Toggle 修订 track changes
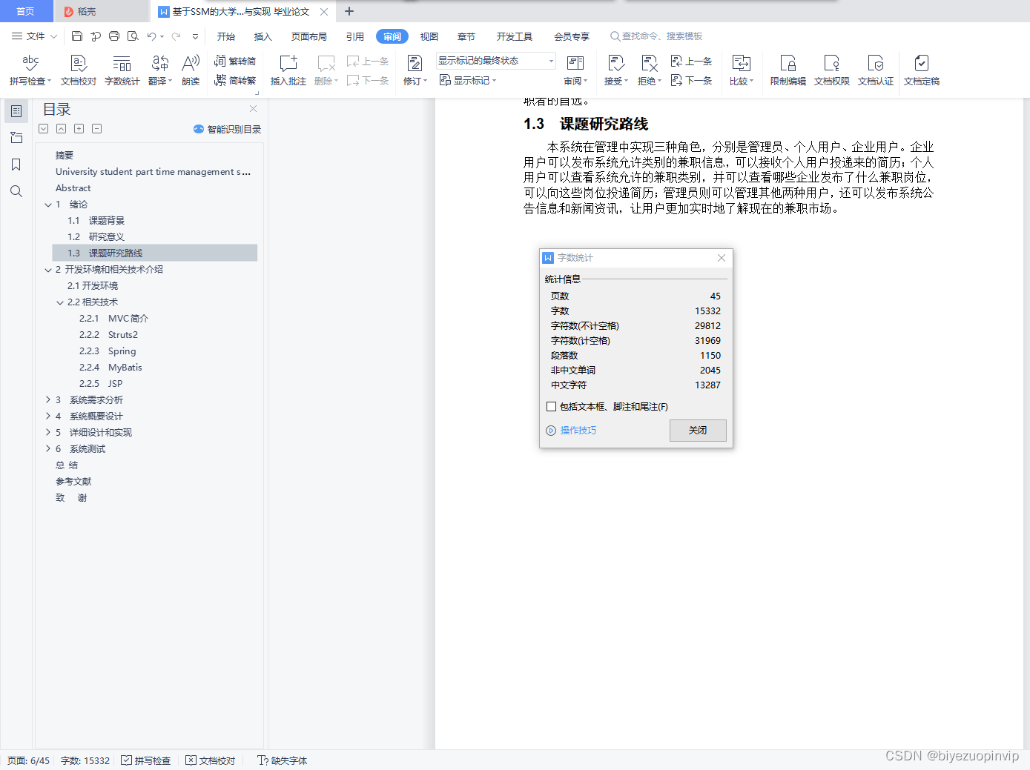This screenshot has height=770, width=1030. click(x=414, y=70)
